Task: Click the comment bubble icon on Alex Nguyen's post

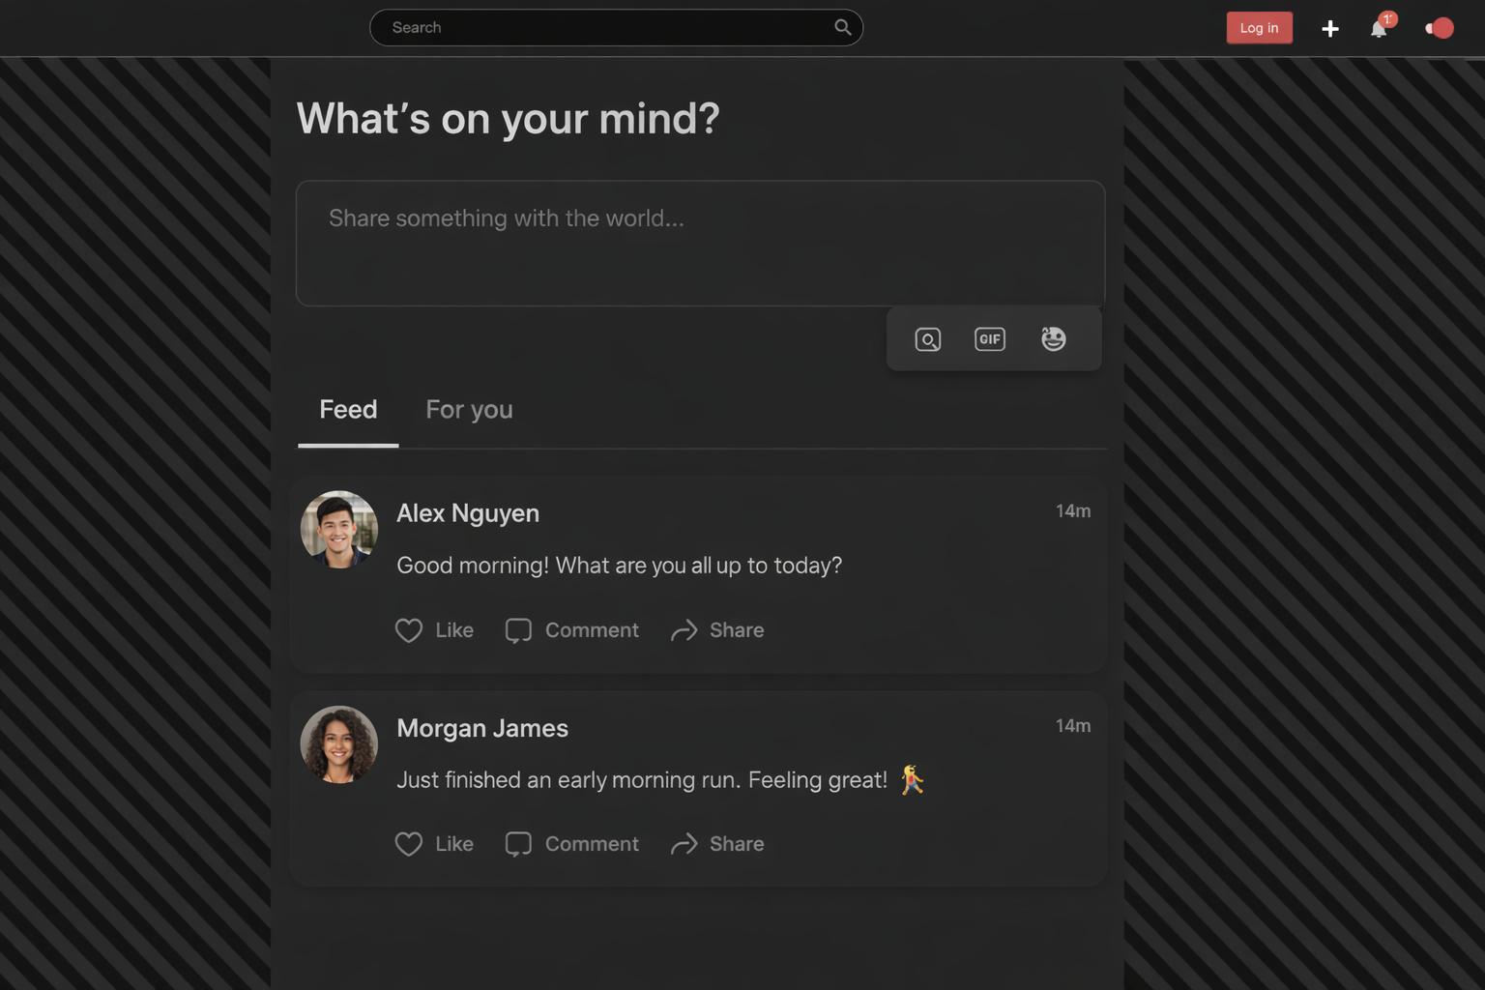Action: click(518, 630)
